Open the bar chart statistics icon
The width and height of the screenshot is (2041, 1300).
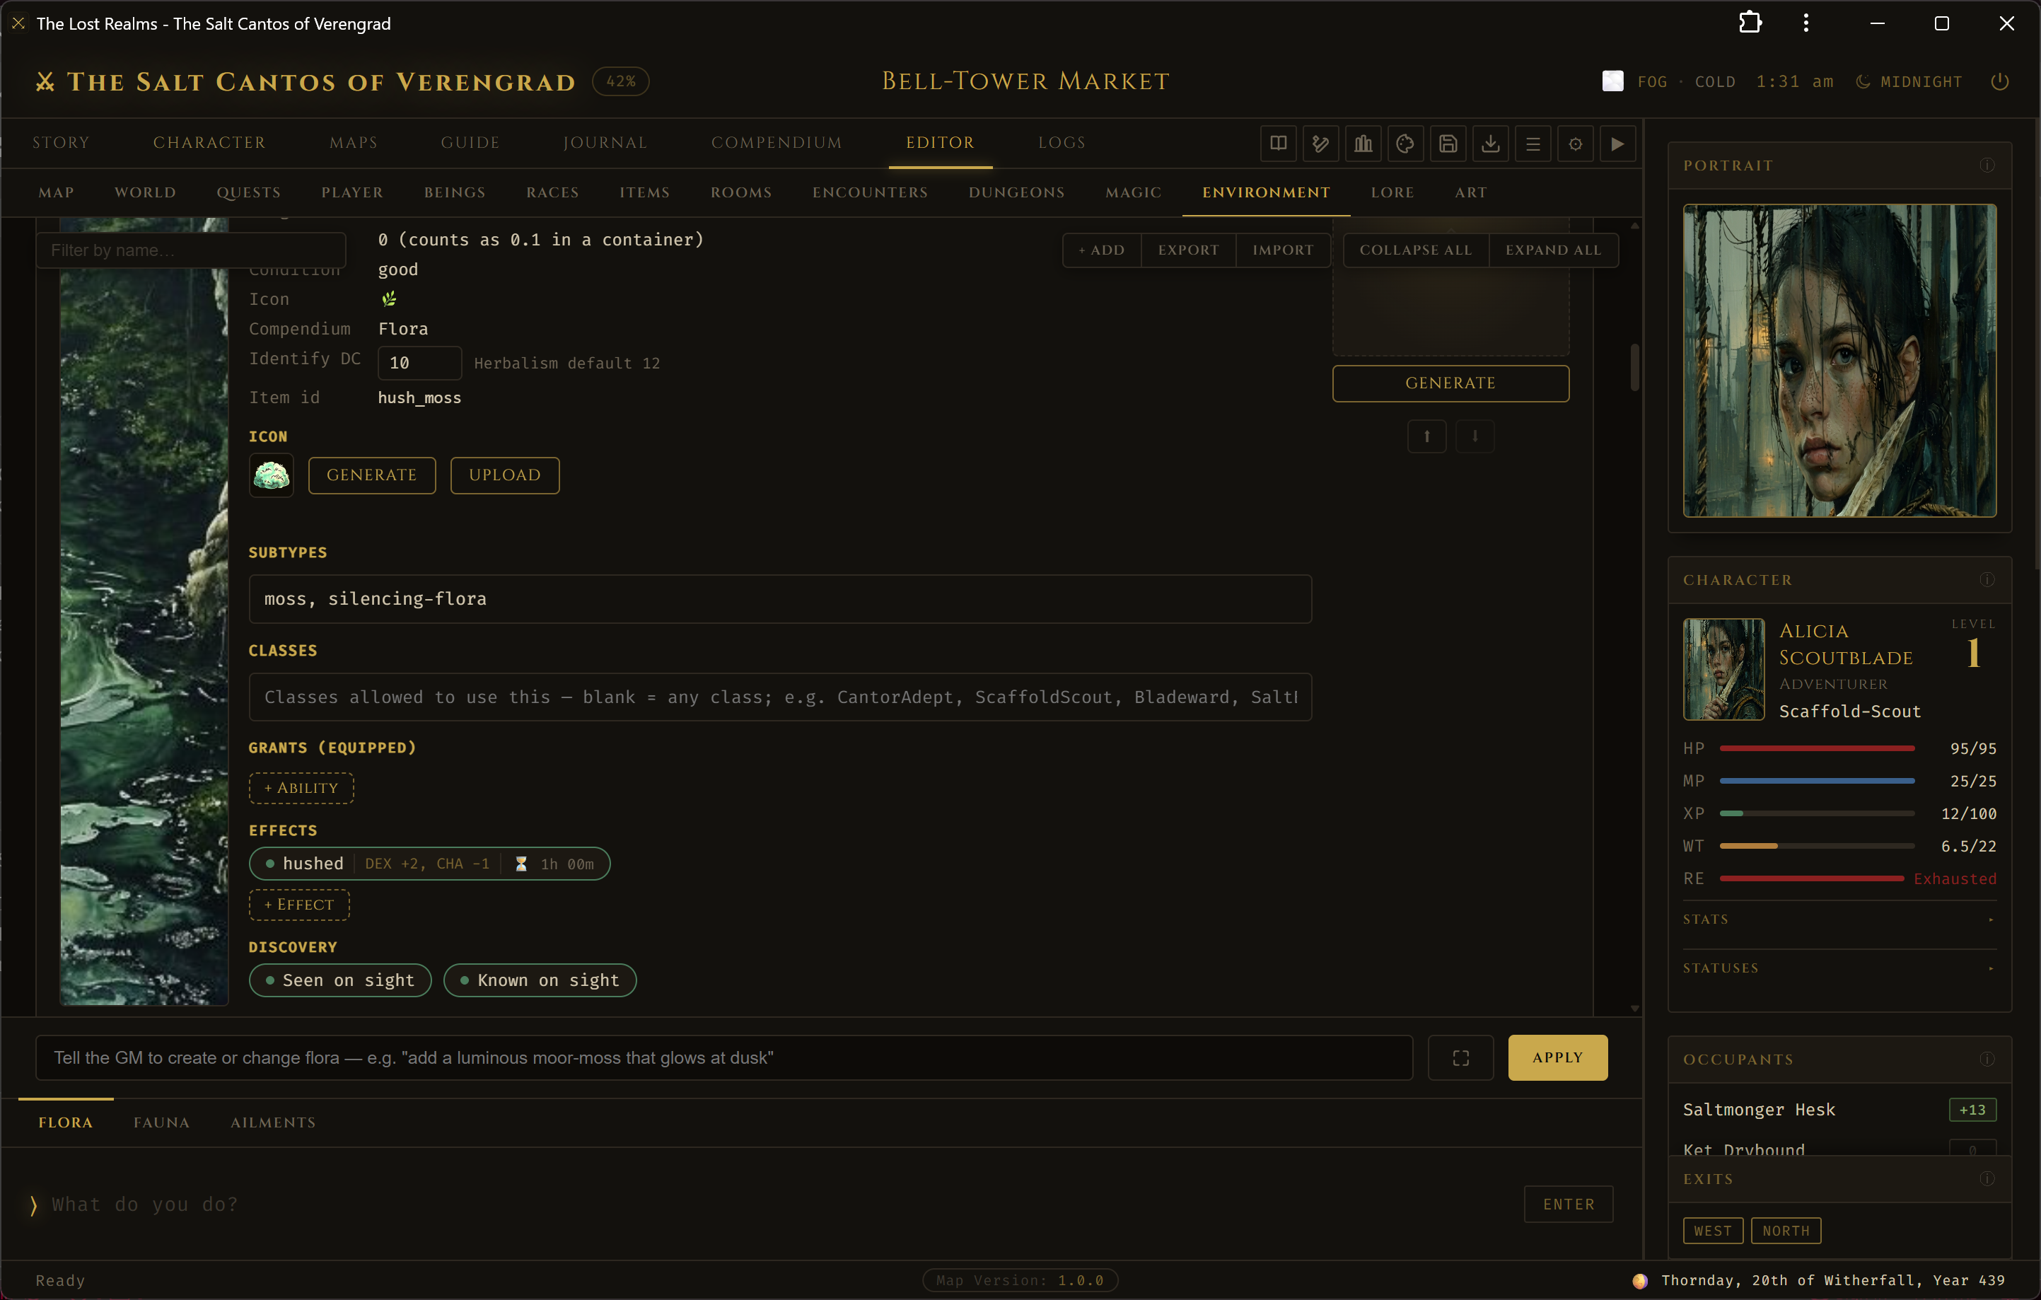[1363, 143]
